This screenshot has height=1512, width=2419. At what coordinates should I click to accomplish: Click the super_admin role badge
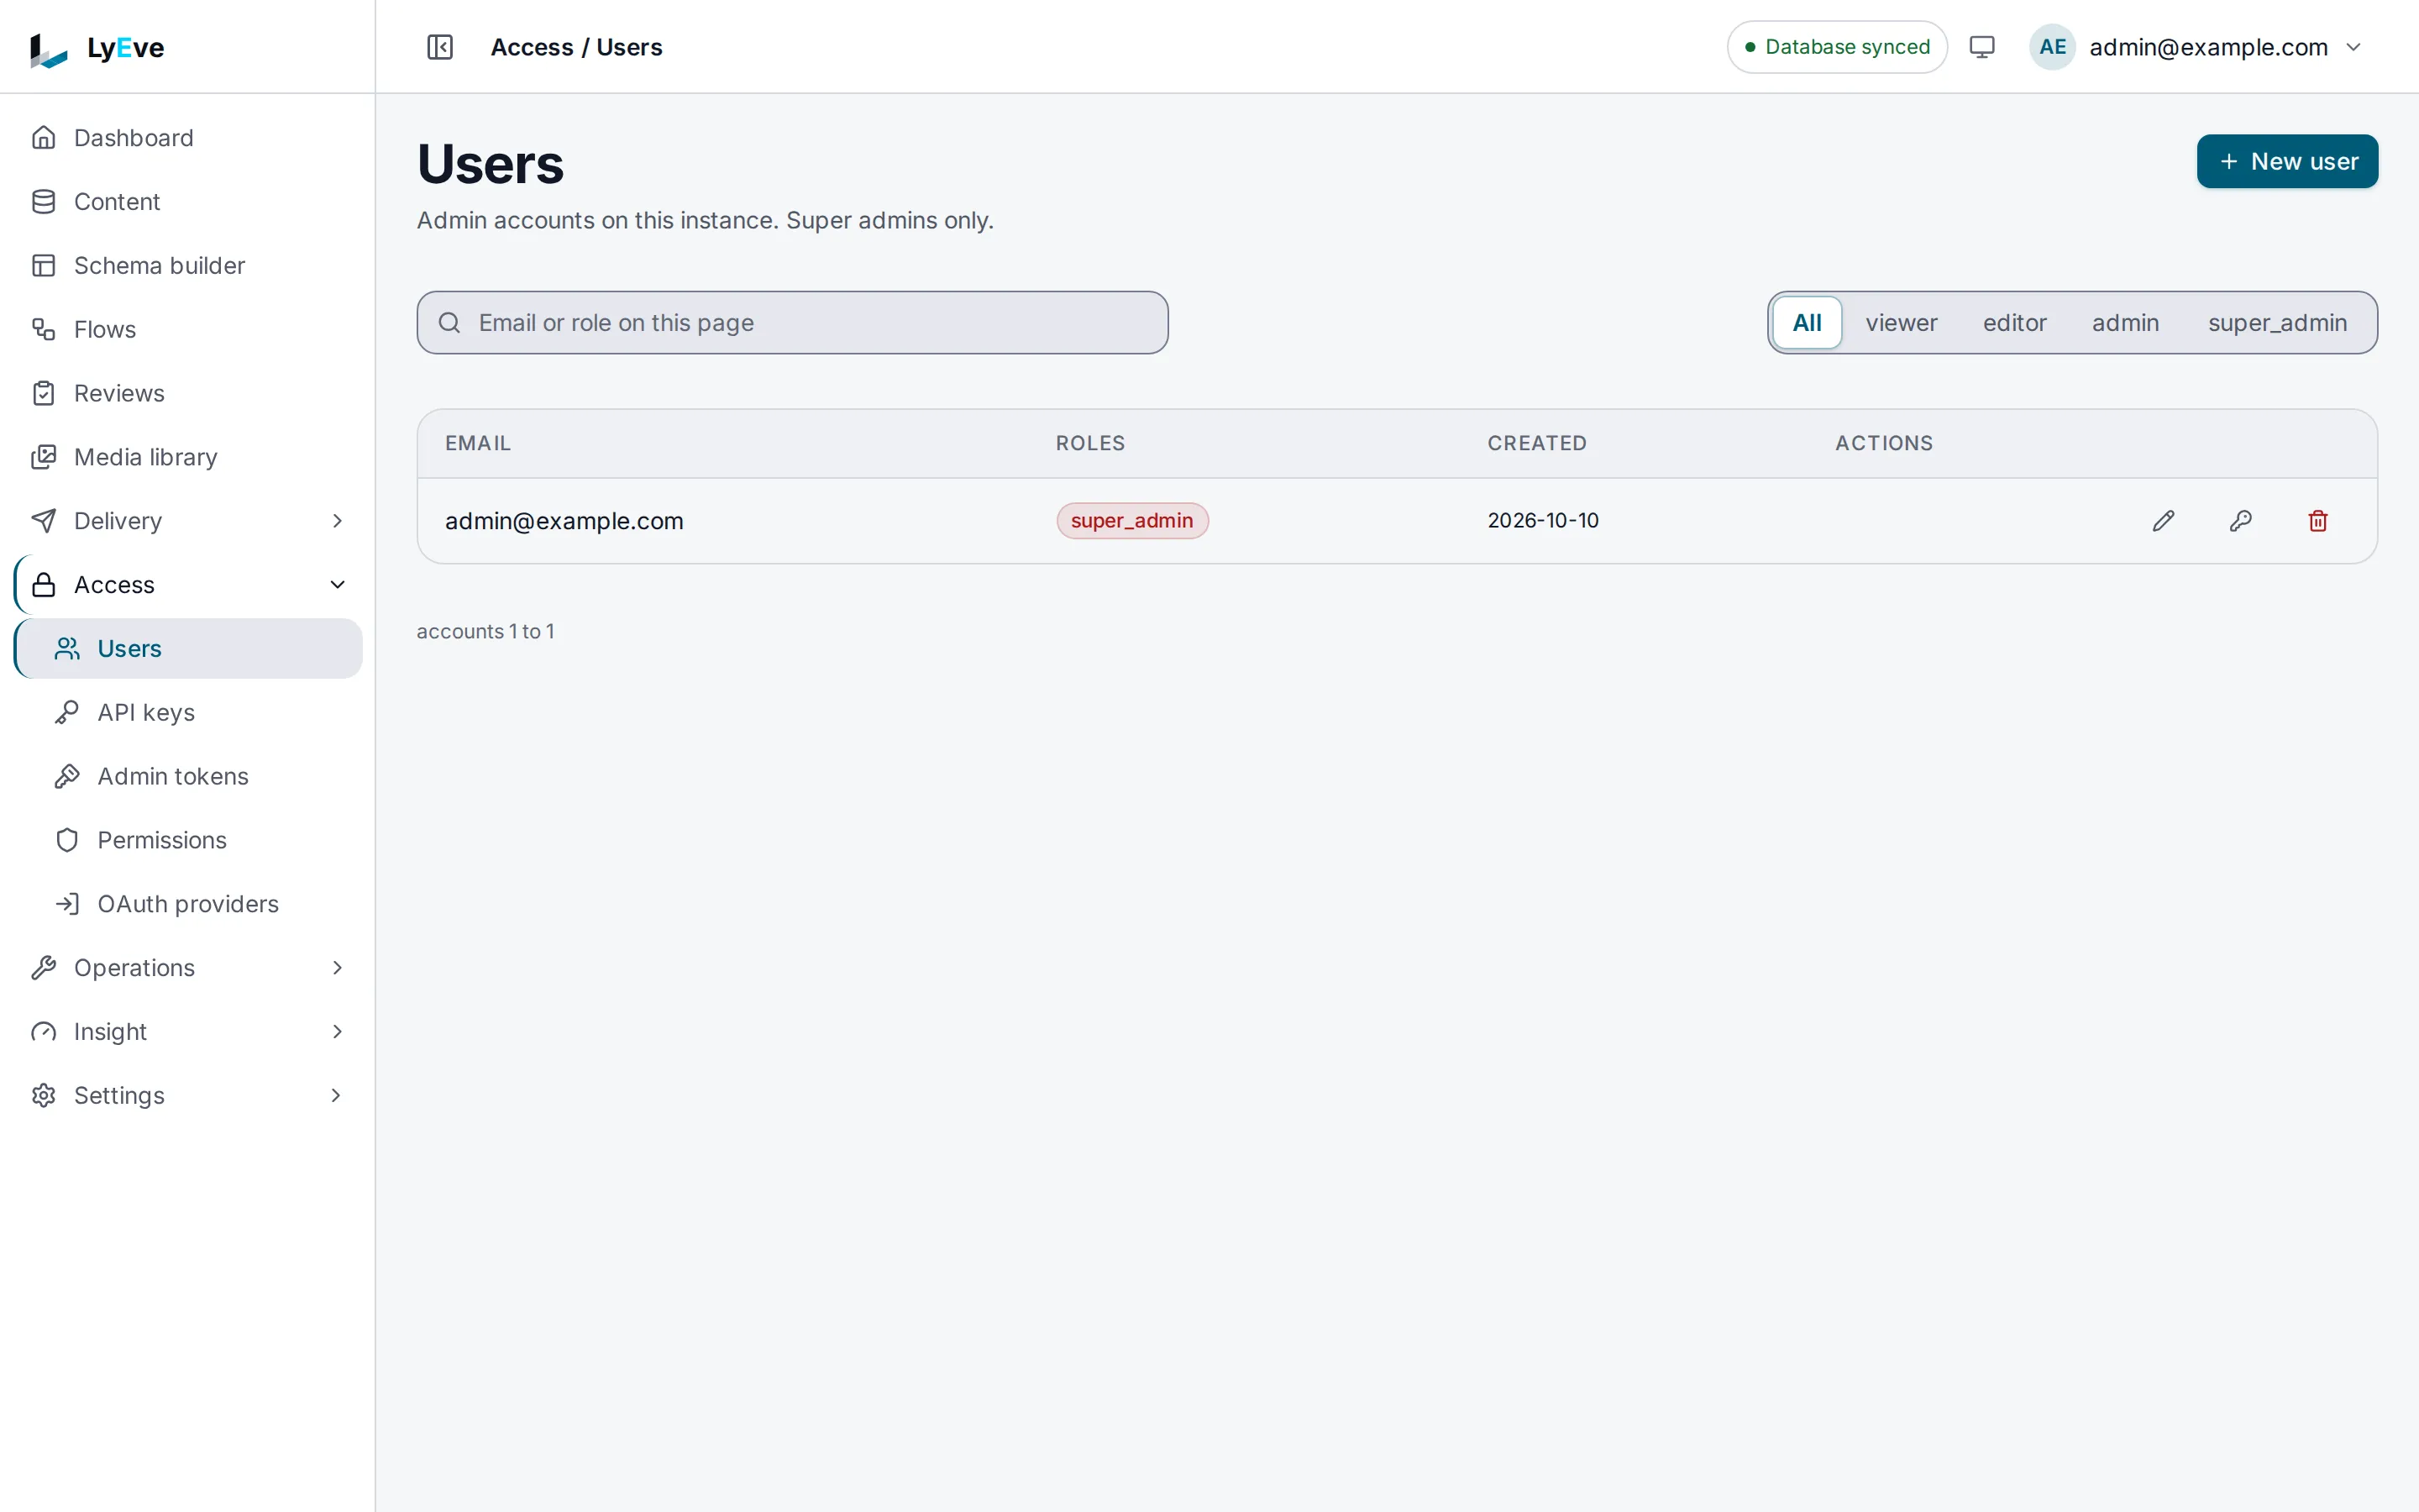(1132, 521)
